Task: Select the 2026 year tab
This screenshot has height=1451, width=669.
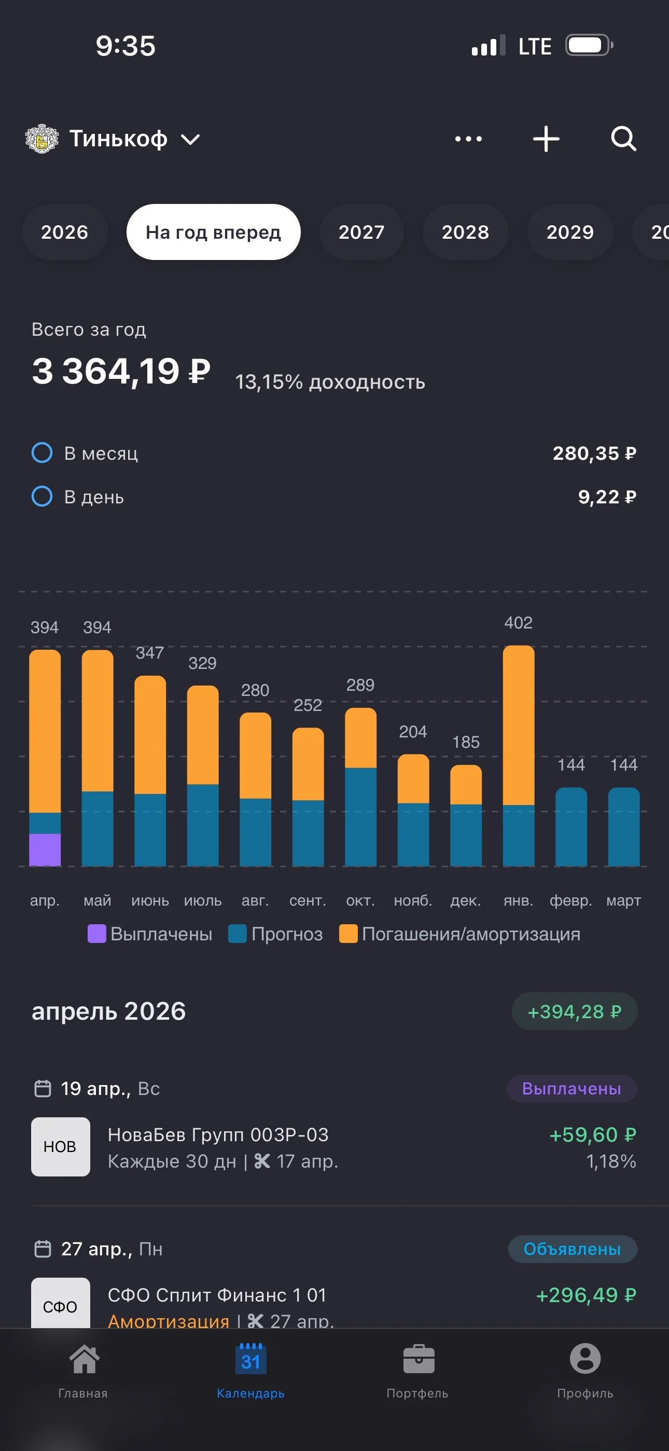Action: tap(65, 232)
